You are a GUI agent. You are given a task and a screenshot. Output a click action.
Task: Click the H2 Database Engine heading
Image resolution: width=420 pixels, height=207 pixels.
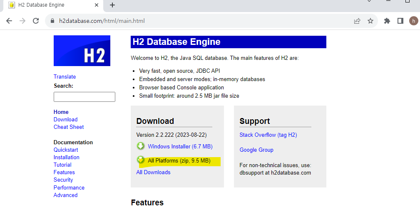176,42
